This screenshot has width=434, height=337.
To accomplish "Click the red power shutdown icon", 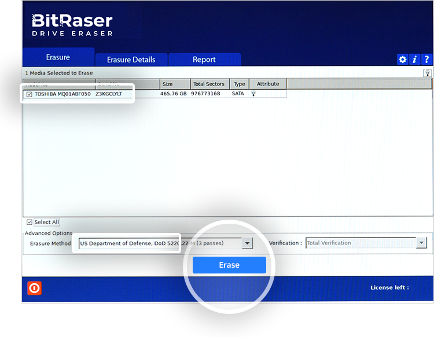I will 34,288.
